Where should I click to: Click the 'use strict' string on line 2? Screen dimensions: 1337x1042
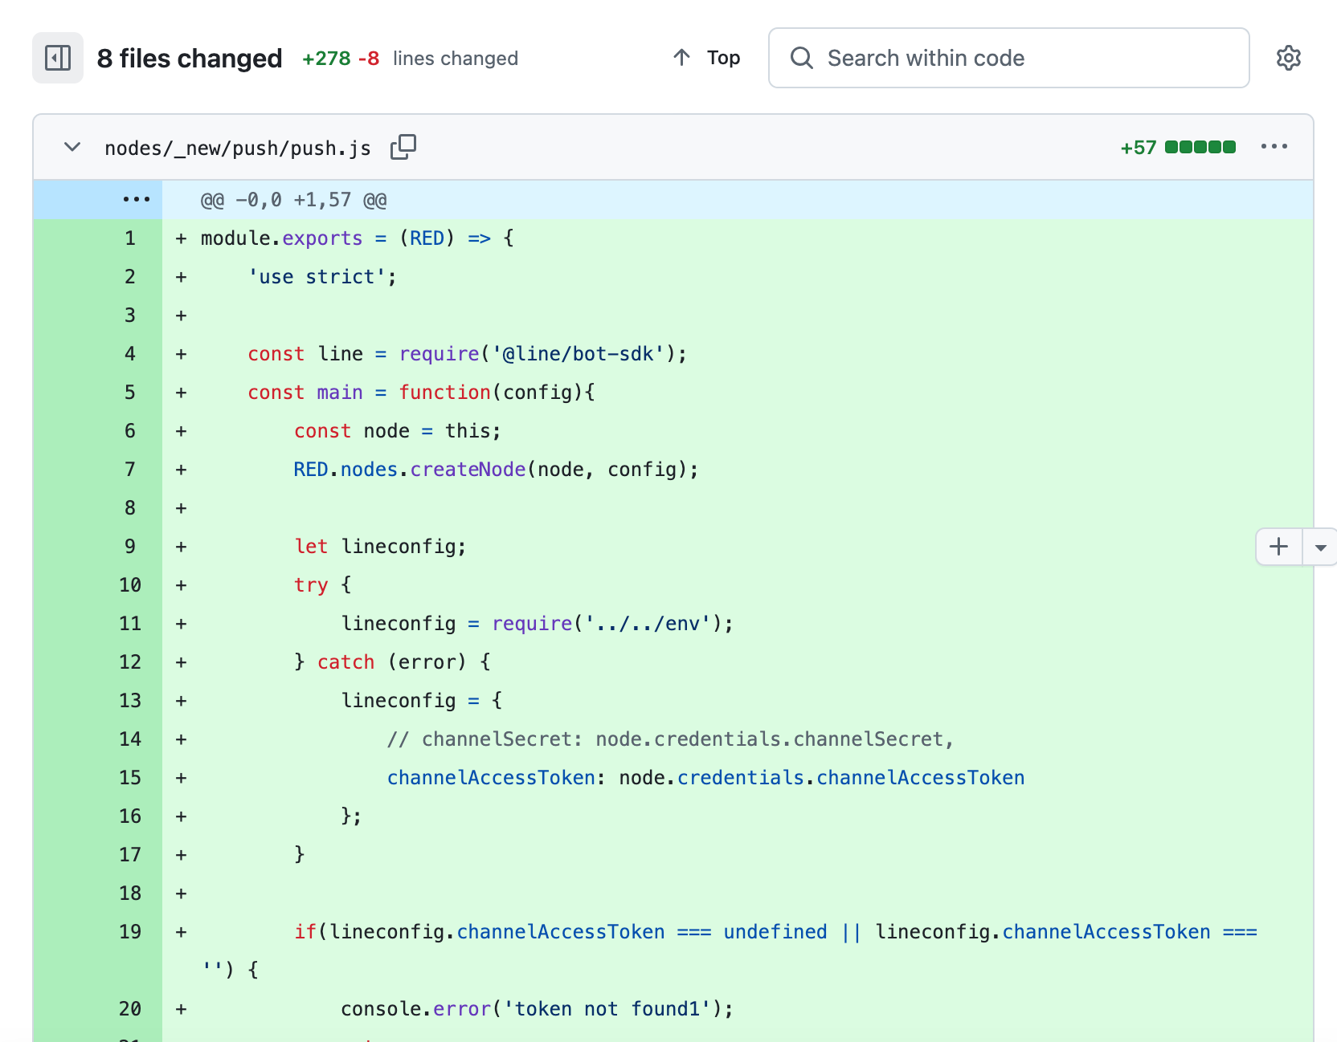[x=317, y=277]
